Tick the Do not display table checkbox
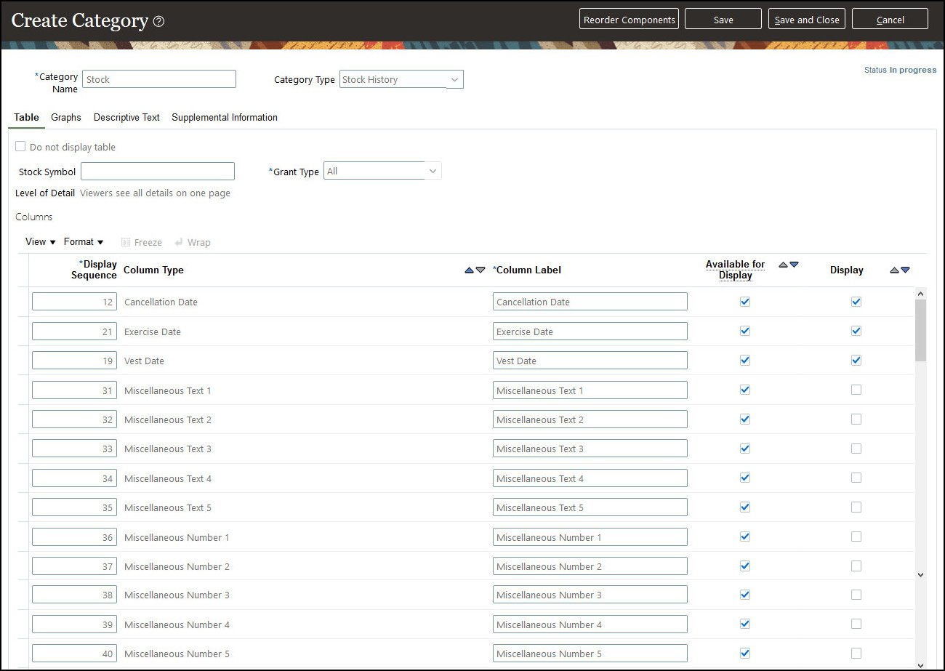This screenshot has width=945, height=671. (20, 147)
